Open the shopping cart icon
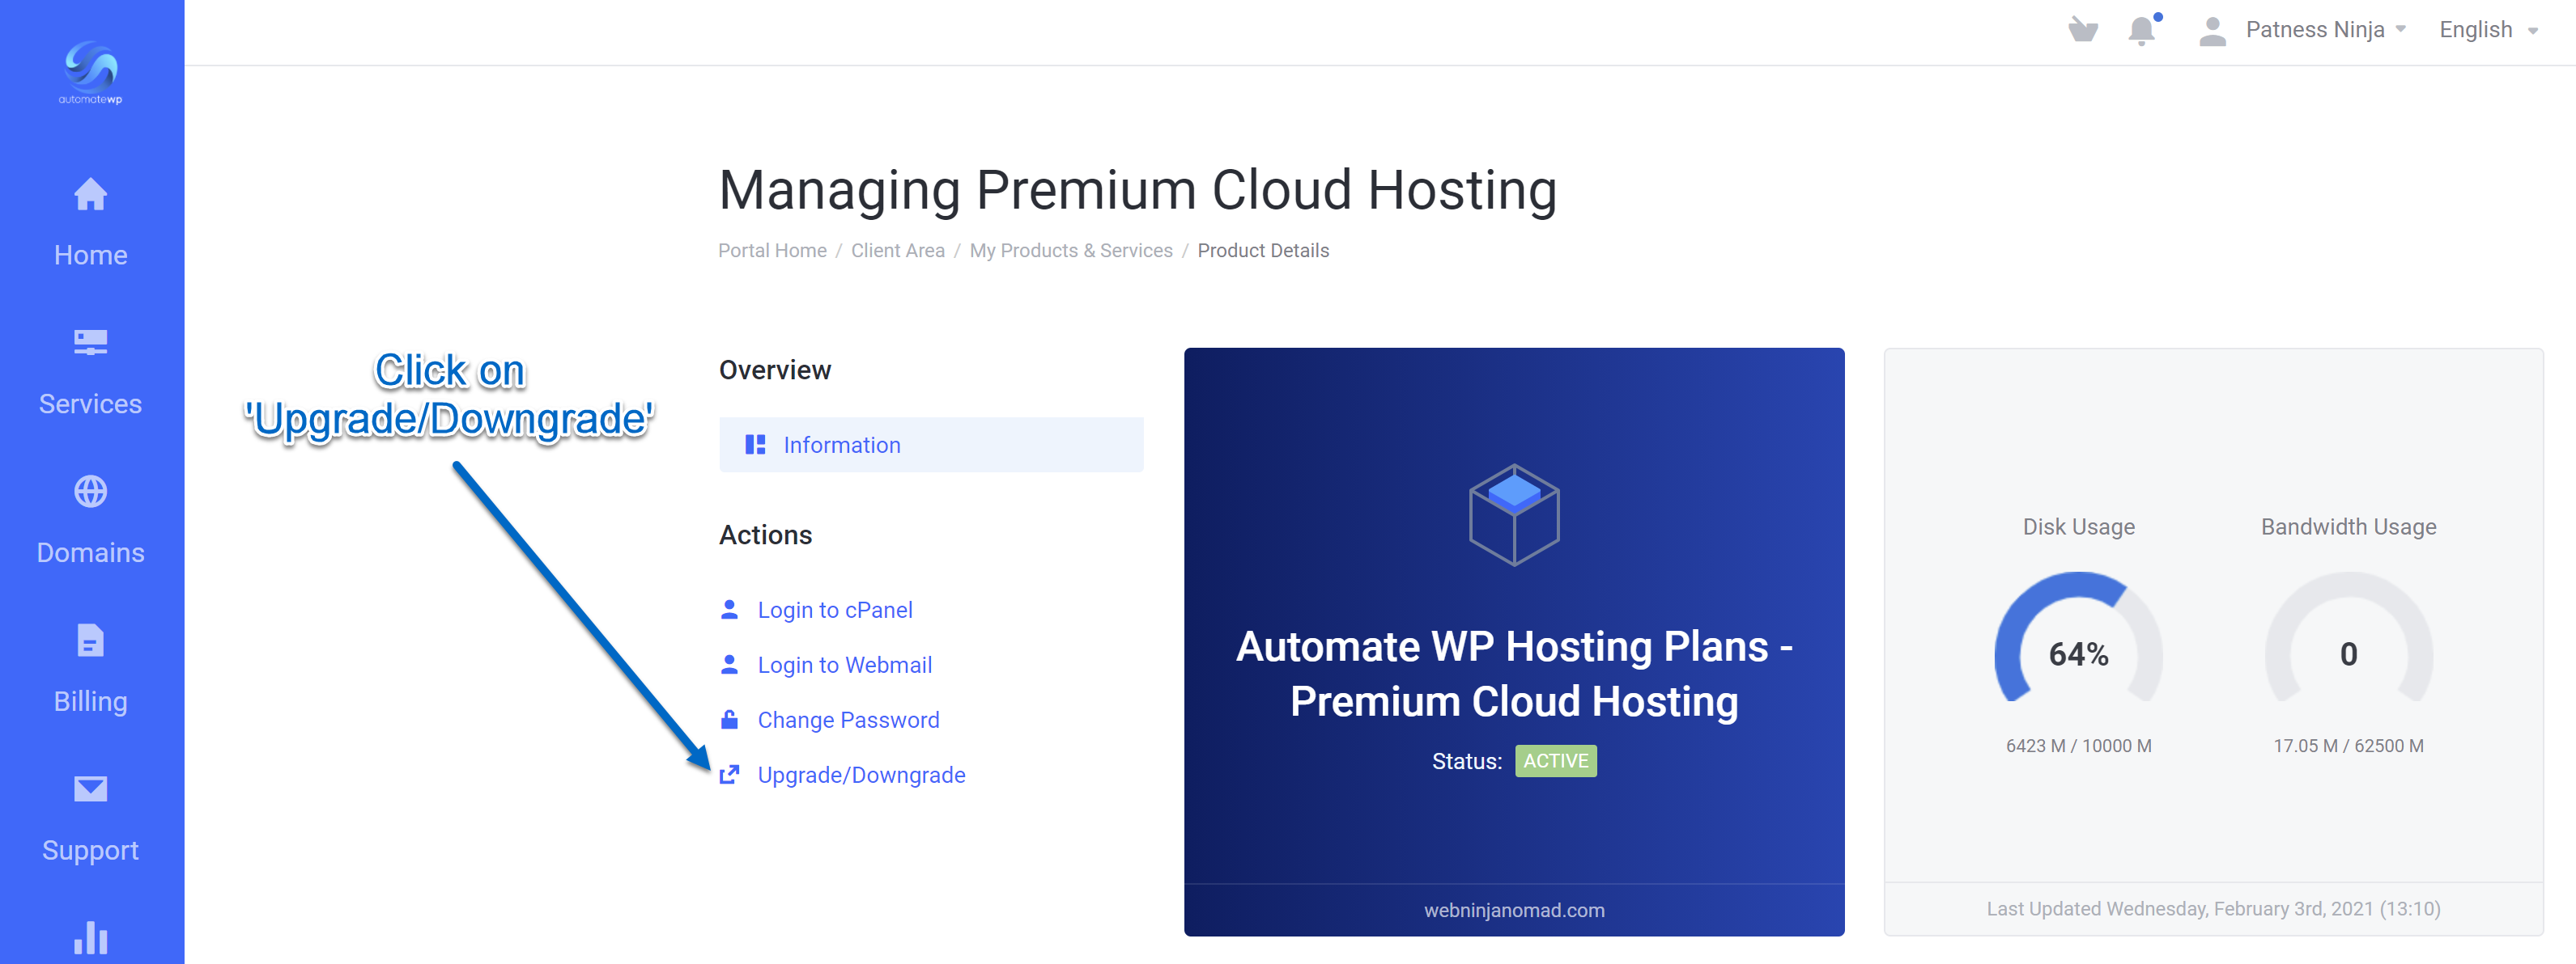The width and height of the screenshot is (2576, 964). click(2082, 30)
